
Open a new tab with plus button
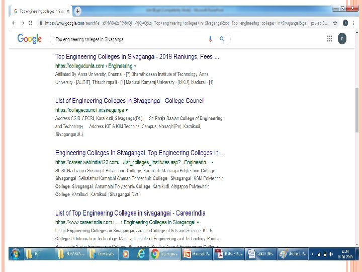pyautogui.click(x=78, y=11)
